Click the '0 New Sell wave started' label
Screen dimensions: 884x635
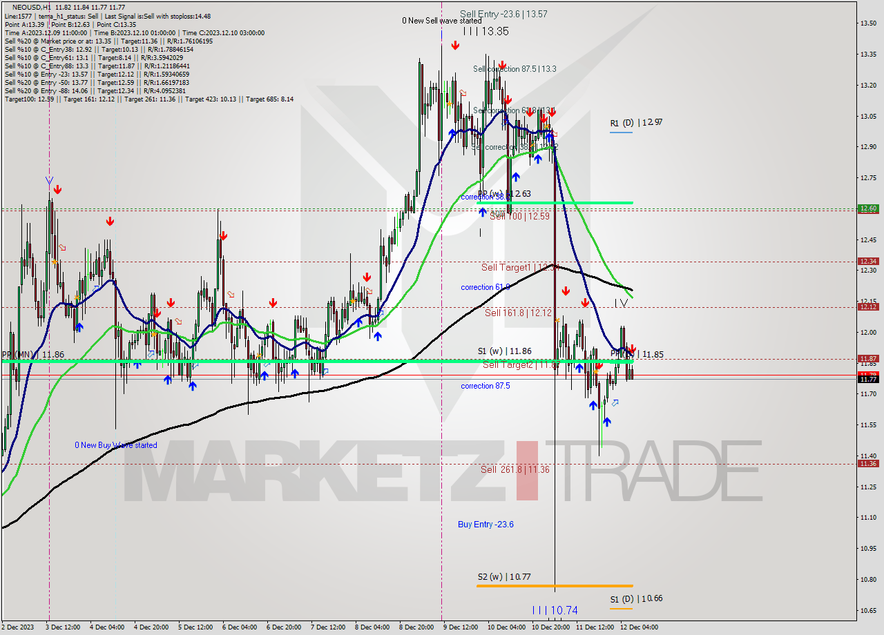pyautogui.click(x=442, y=21)
